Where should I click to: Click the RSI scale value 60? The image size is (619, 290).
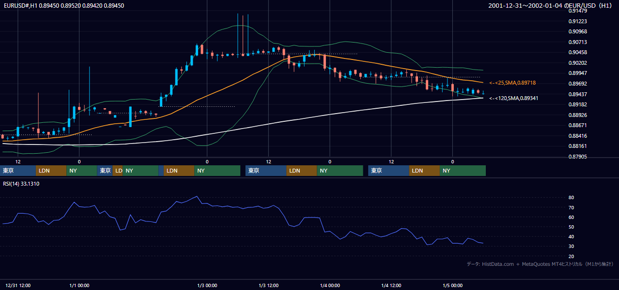(x=571, y=217)
